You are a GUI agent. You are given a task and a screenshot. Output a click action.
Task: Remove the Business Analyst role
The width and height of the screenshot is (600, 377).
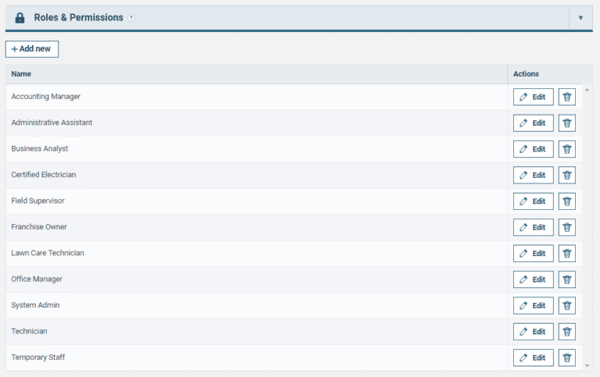click(x=567, y=149)
